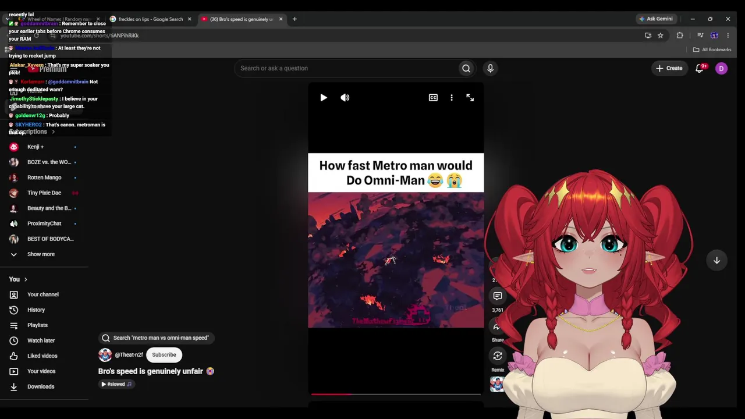Open the Chrome profile avatar
745x419 pixels.
pyautogui.click(x=714, y=35)
